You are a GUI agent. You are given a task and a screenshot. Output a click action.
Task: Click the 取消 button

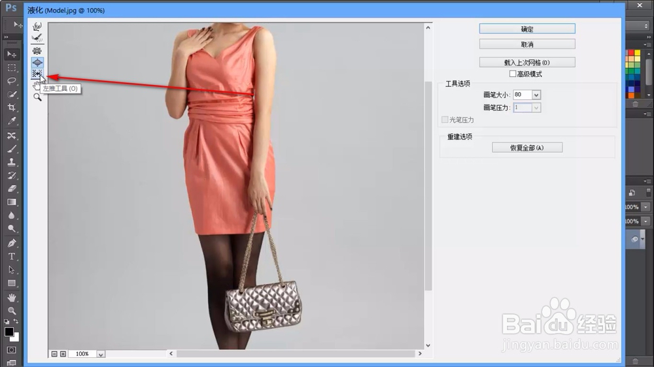click(x=527, y=44)
